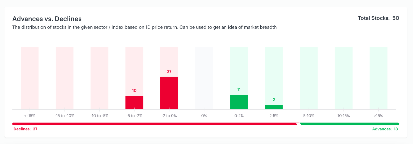Click the small green 2-5% bar
This screenshot has width=413, height=144.
click(x=274, y=107)
